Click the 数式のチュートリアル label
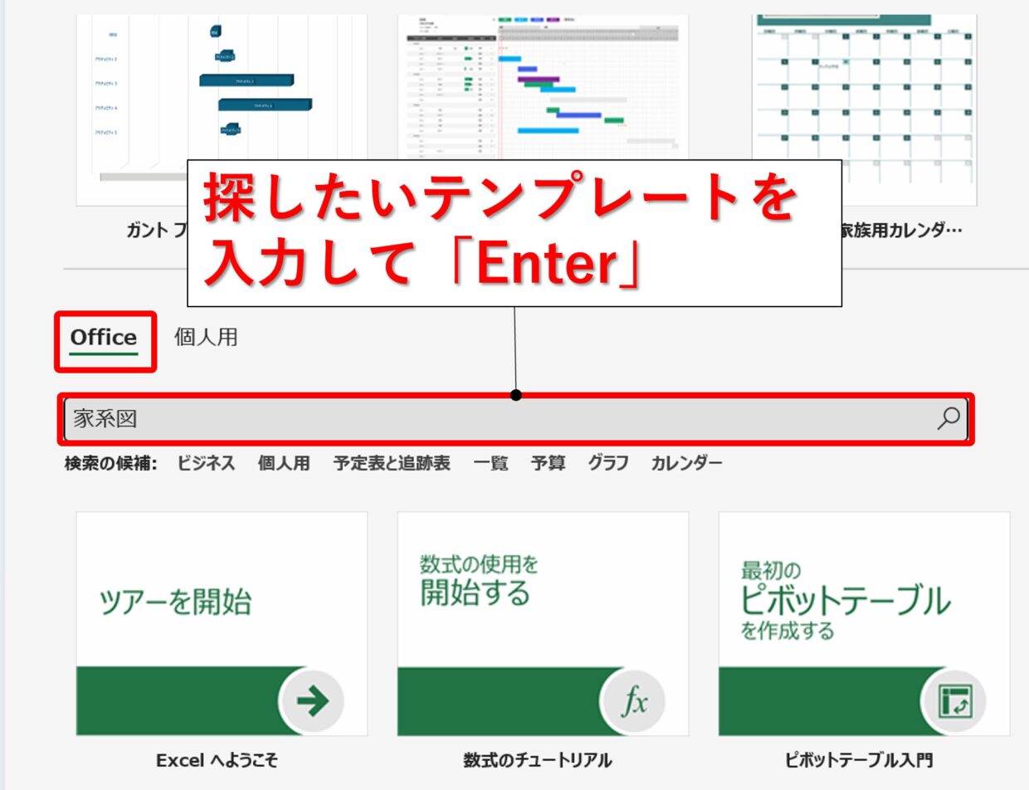Image resolution: width=1029 pixels, height=790 pixels. point(538,760)
